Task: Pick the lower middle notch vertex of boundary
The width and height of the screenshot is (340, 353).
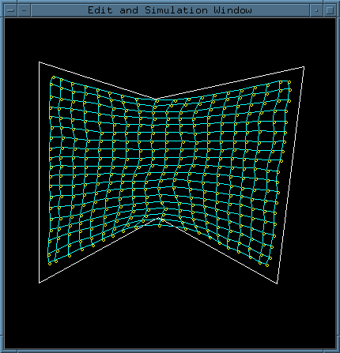Action: (x=158, y=218)
